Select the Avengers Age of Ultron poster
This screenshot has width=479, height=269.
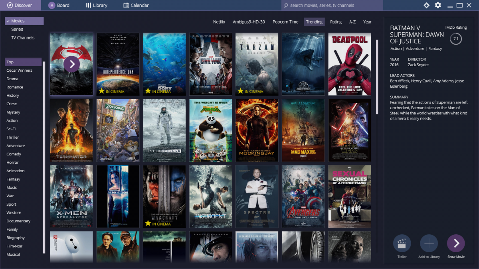(x=303, y=196)
